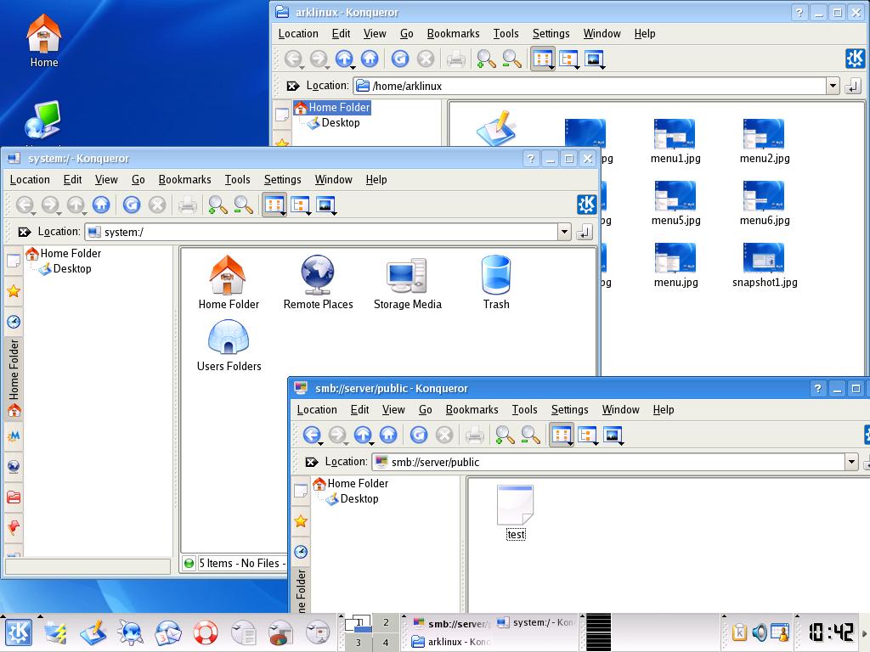Open Tools menu in smb window
Screen dimensions: 870x652
(524, 410)
